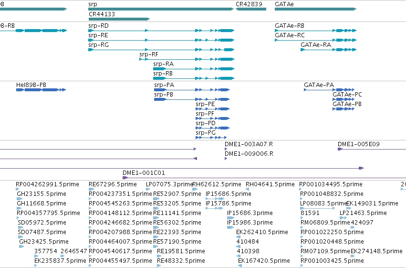Viewport: 406px width, 268px height.
Task: Click EST EK167420.5prime
Action: 240,266
